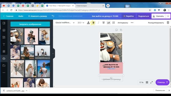Click the Скачать download button
The height and width of the screenshot is (96, 171).
(x=158, y=16)
